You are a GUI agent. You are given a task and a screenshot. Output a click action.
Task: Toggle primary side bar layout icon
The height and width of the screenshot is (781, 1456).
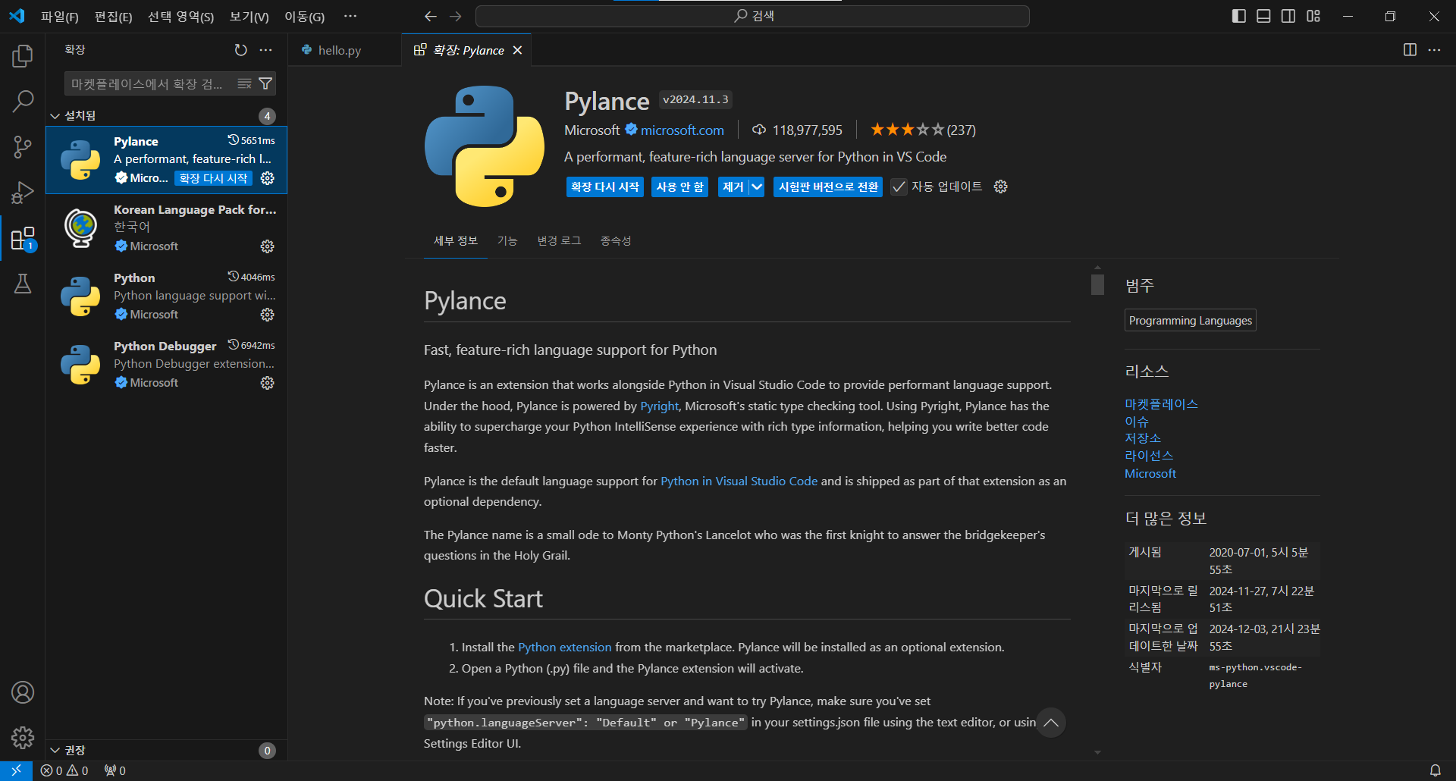[x=1239, y=16]
